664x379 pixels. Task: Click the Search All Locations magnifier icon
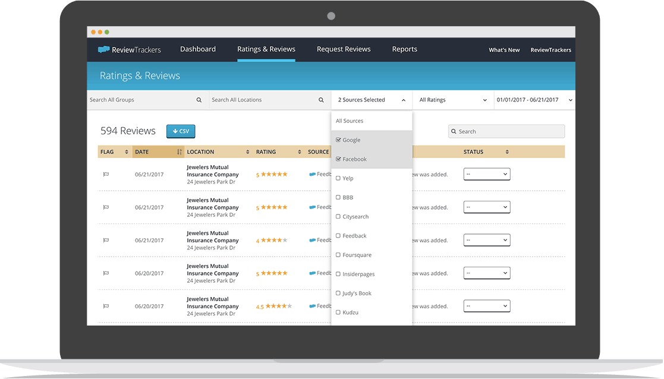coord(321,100)
